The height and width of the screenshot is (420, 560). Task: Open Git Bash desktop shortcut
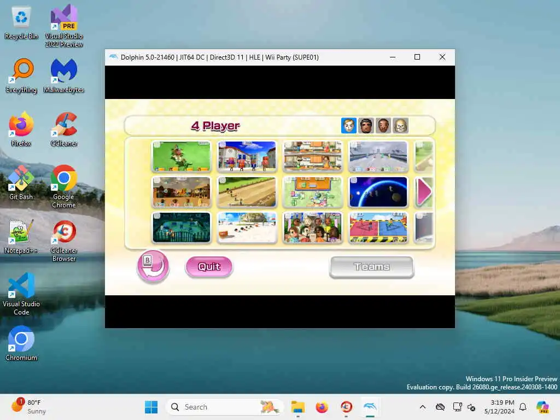tap(21, 183)
